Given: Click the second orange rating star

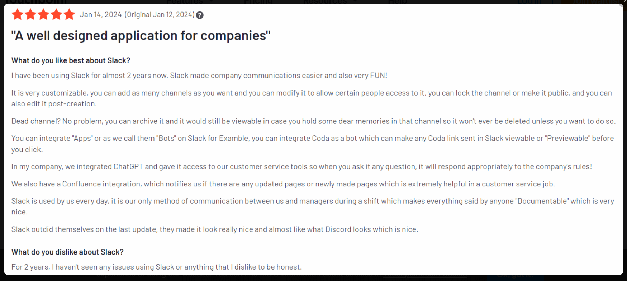Looking at the screenshot, I should [30, 15].
